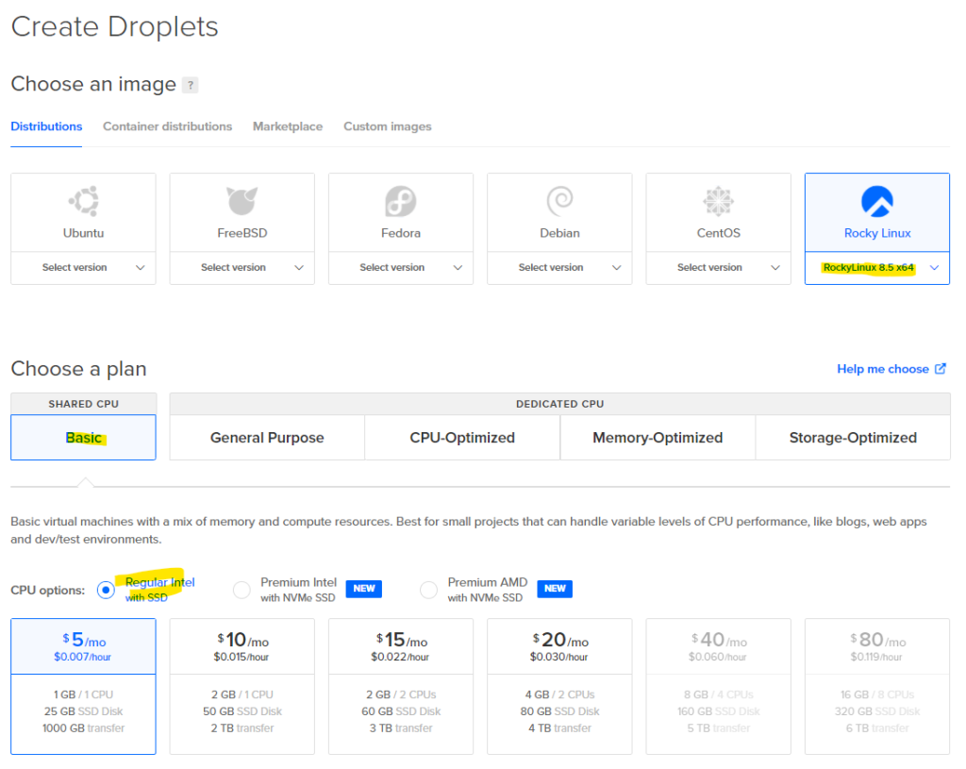Choose the $10/mo droplet plan card

pos(242,686)
